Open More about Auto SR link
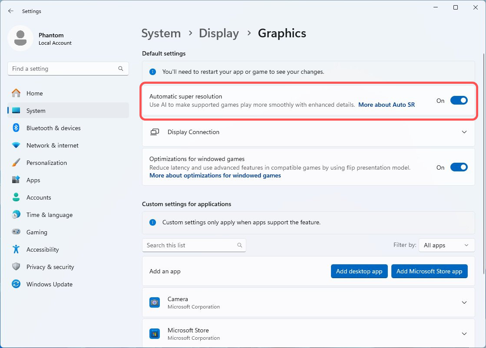 [387, 105]
